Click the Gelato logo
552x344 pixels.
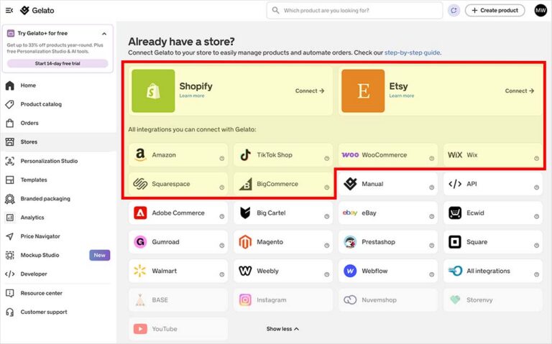(x=37, y=11)
